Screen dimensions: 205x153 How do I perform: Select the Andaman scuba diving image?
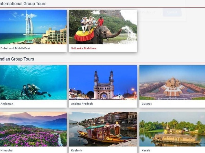click(x=33, y=82)
